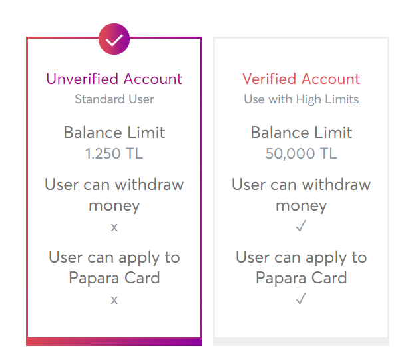The width and height of the screenshot is (412, 358).
Task: Click the gradient checkmark circle badge
Action: pyautogui.click(x=114, y=39)
